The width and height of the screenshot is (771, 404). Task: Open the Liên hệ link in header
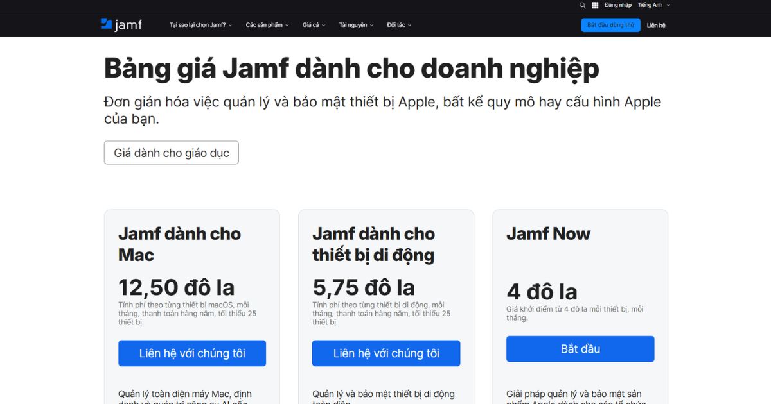(656, 25)
